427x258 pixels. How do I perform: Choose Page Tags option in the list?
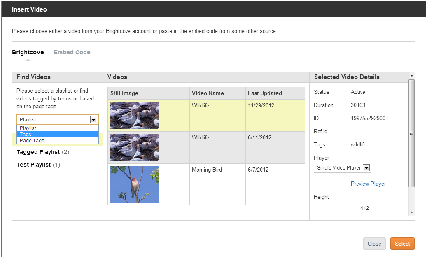click(58, 141)
